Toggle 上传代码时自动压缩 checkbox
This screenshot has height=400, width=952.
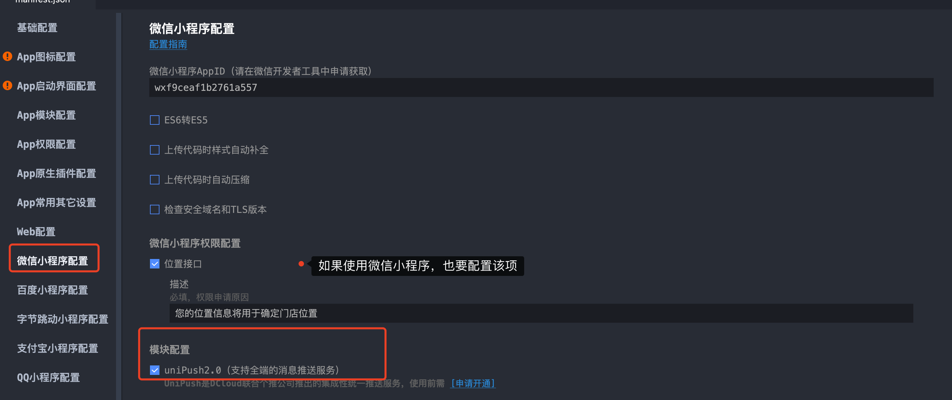coord(154,180)
